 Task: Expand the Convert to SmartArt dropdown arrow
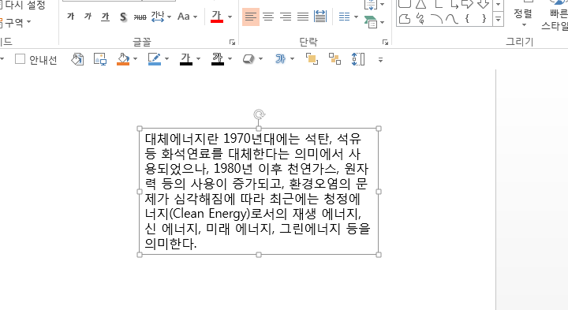[x=382, y=23]
